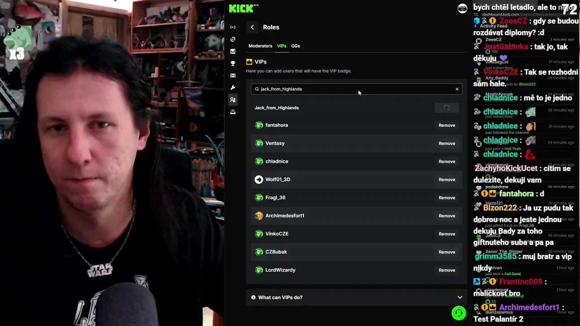Click the bottom tray icon in sidebar
This screenshot has height=326, width=580.
pyautogui.click(x=233, y=112)
